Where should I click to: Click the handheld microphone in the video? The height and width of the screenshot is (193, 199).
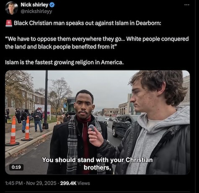click(x=92, y=127)
